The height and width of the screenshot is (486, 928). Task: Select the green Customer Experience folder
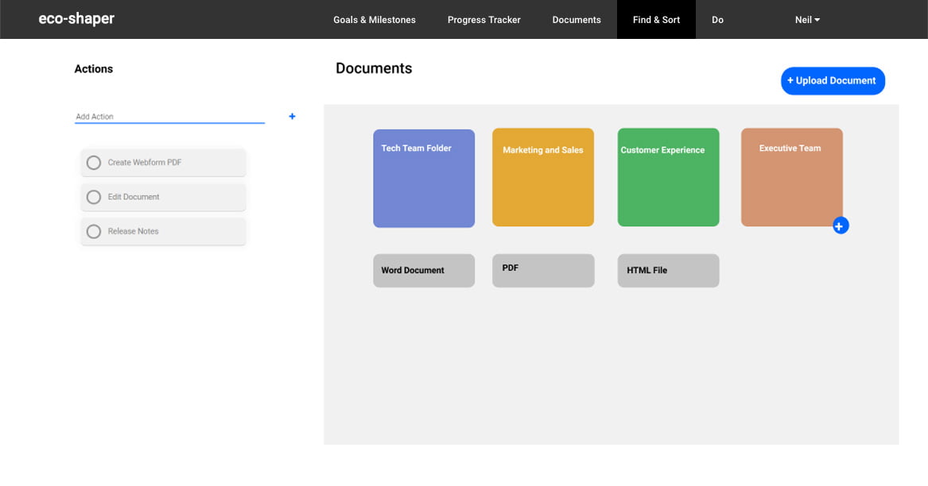click(x=668, y=179)
